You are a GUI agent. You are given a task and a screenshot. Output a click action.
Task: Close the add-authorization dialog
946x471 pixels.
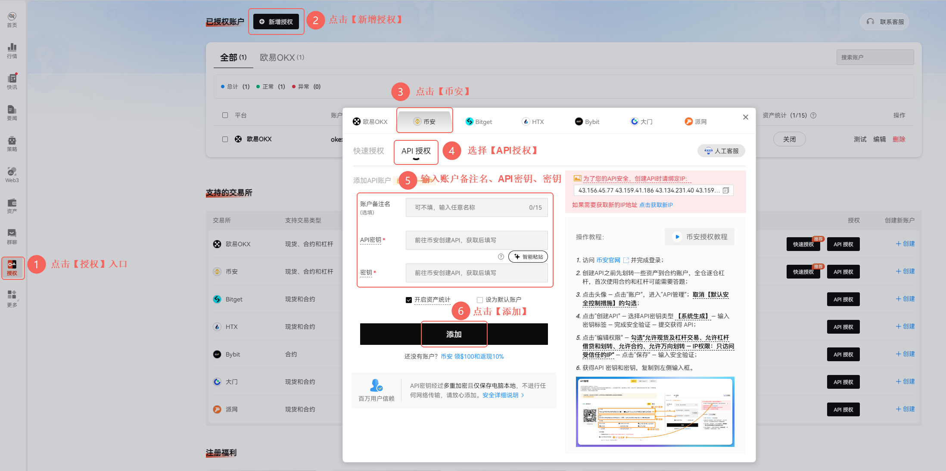[746, 117]
